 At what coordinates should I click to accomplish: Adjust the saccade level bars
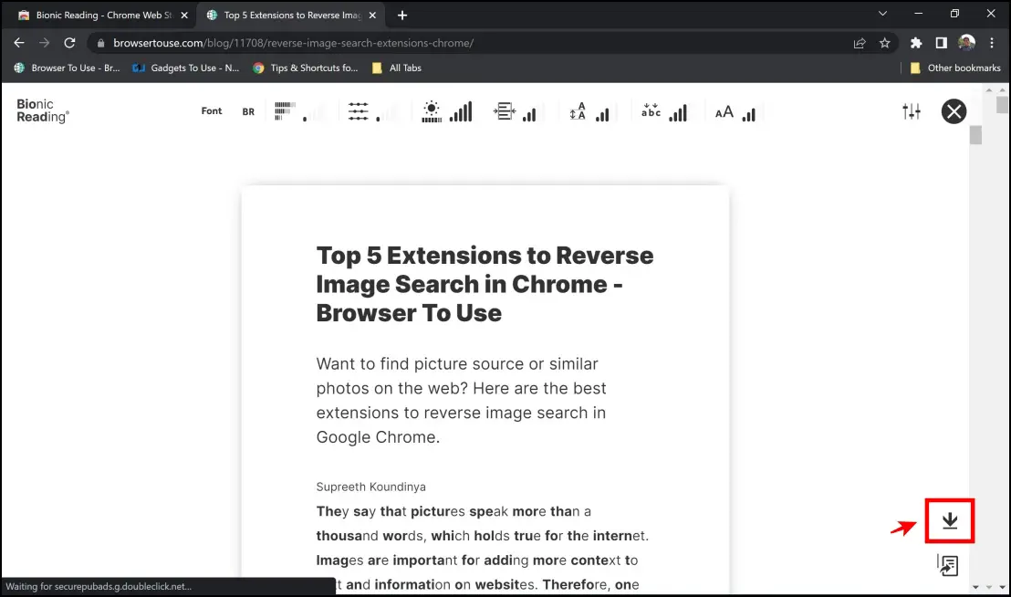point(388,113)
